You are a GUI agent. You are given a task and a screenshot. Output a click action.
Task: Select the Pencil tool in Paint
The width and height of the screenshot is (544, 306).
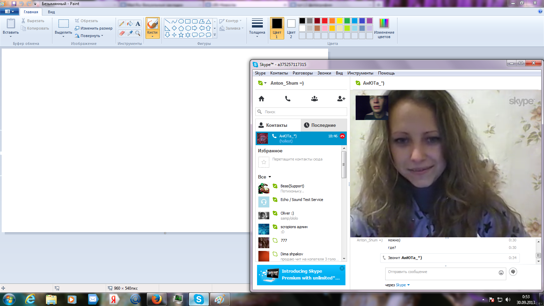(x=122, y=23)
